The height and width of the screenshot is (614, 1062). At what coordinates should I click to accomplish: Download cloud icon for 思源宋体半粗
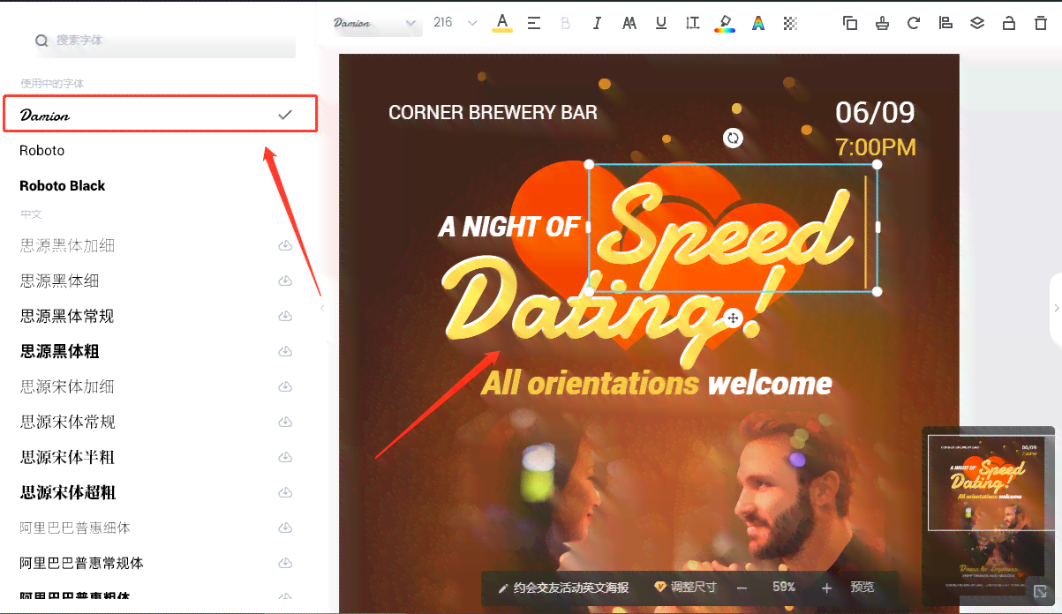pyautogui.click(x=285, y=457)
